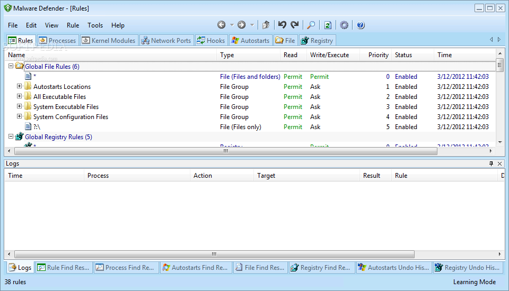Click the Help question mark icon
This screenshot has height=291, width=509.
(x=361, y=25)
